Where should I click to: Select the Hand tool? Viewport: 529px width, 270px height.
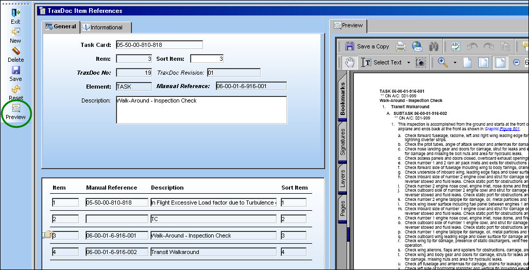click(350, 62)
